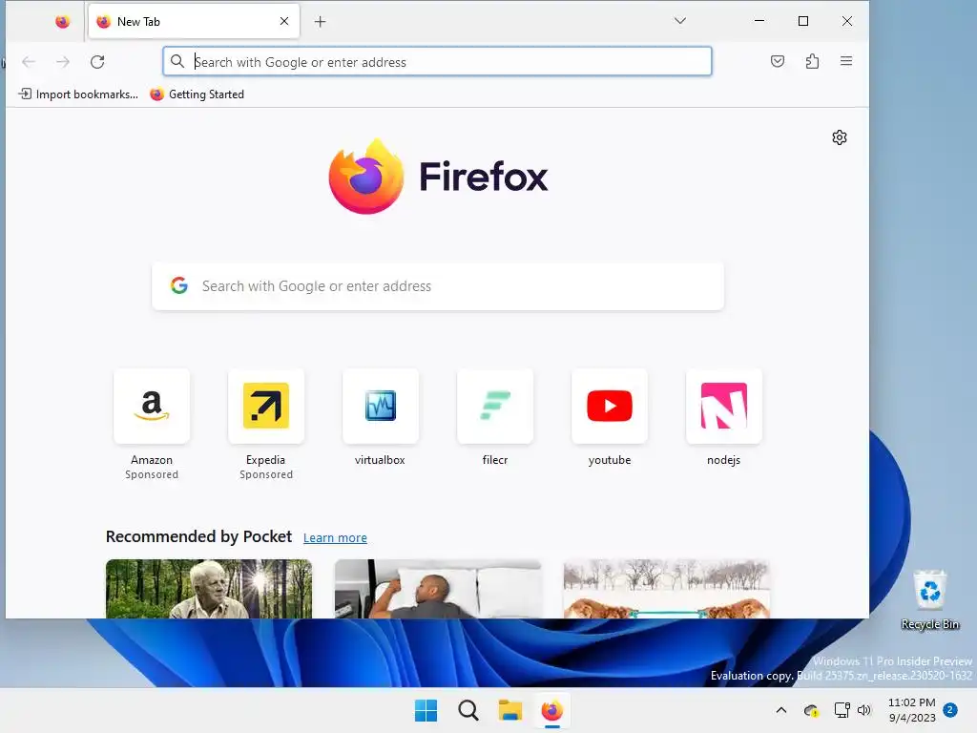Open a new tab with plus button
This screenshot has width=977, height=733.
coord(321,22)
